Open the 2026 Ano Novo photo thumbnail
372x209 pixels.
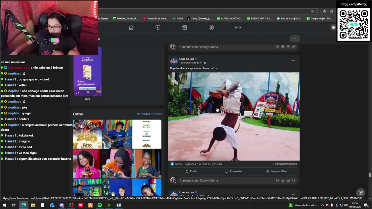(x=87, y=134)
